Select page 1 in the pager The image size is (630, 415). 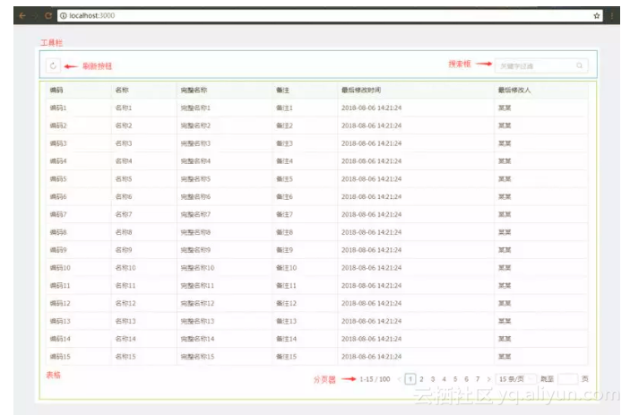(410, 379)
